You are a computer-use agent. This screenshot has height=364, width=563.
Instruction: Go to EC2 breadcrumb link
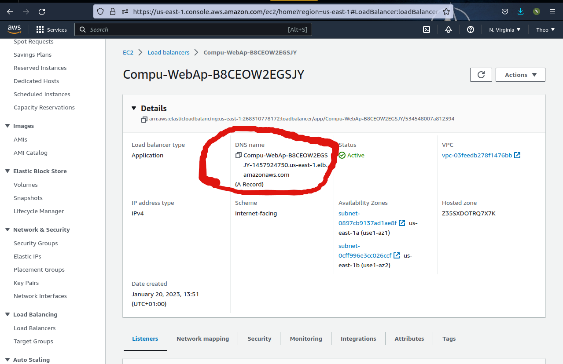[x=128, y=52]
